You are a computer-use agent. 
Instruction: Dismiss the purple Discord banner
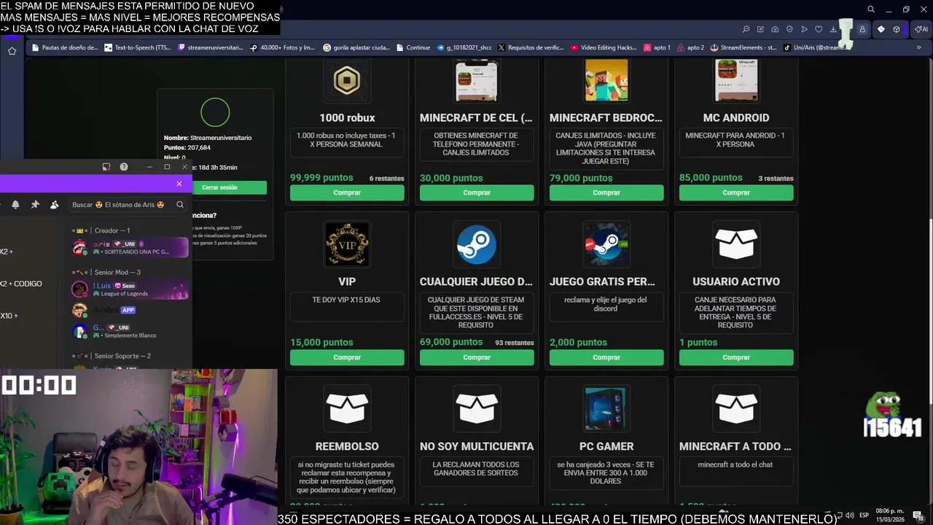[x=179, y=184]
